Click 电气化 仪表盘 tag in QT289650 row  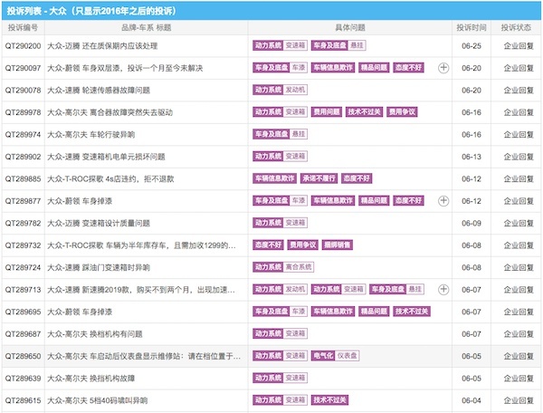(335, 356)
